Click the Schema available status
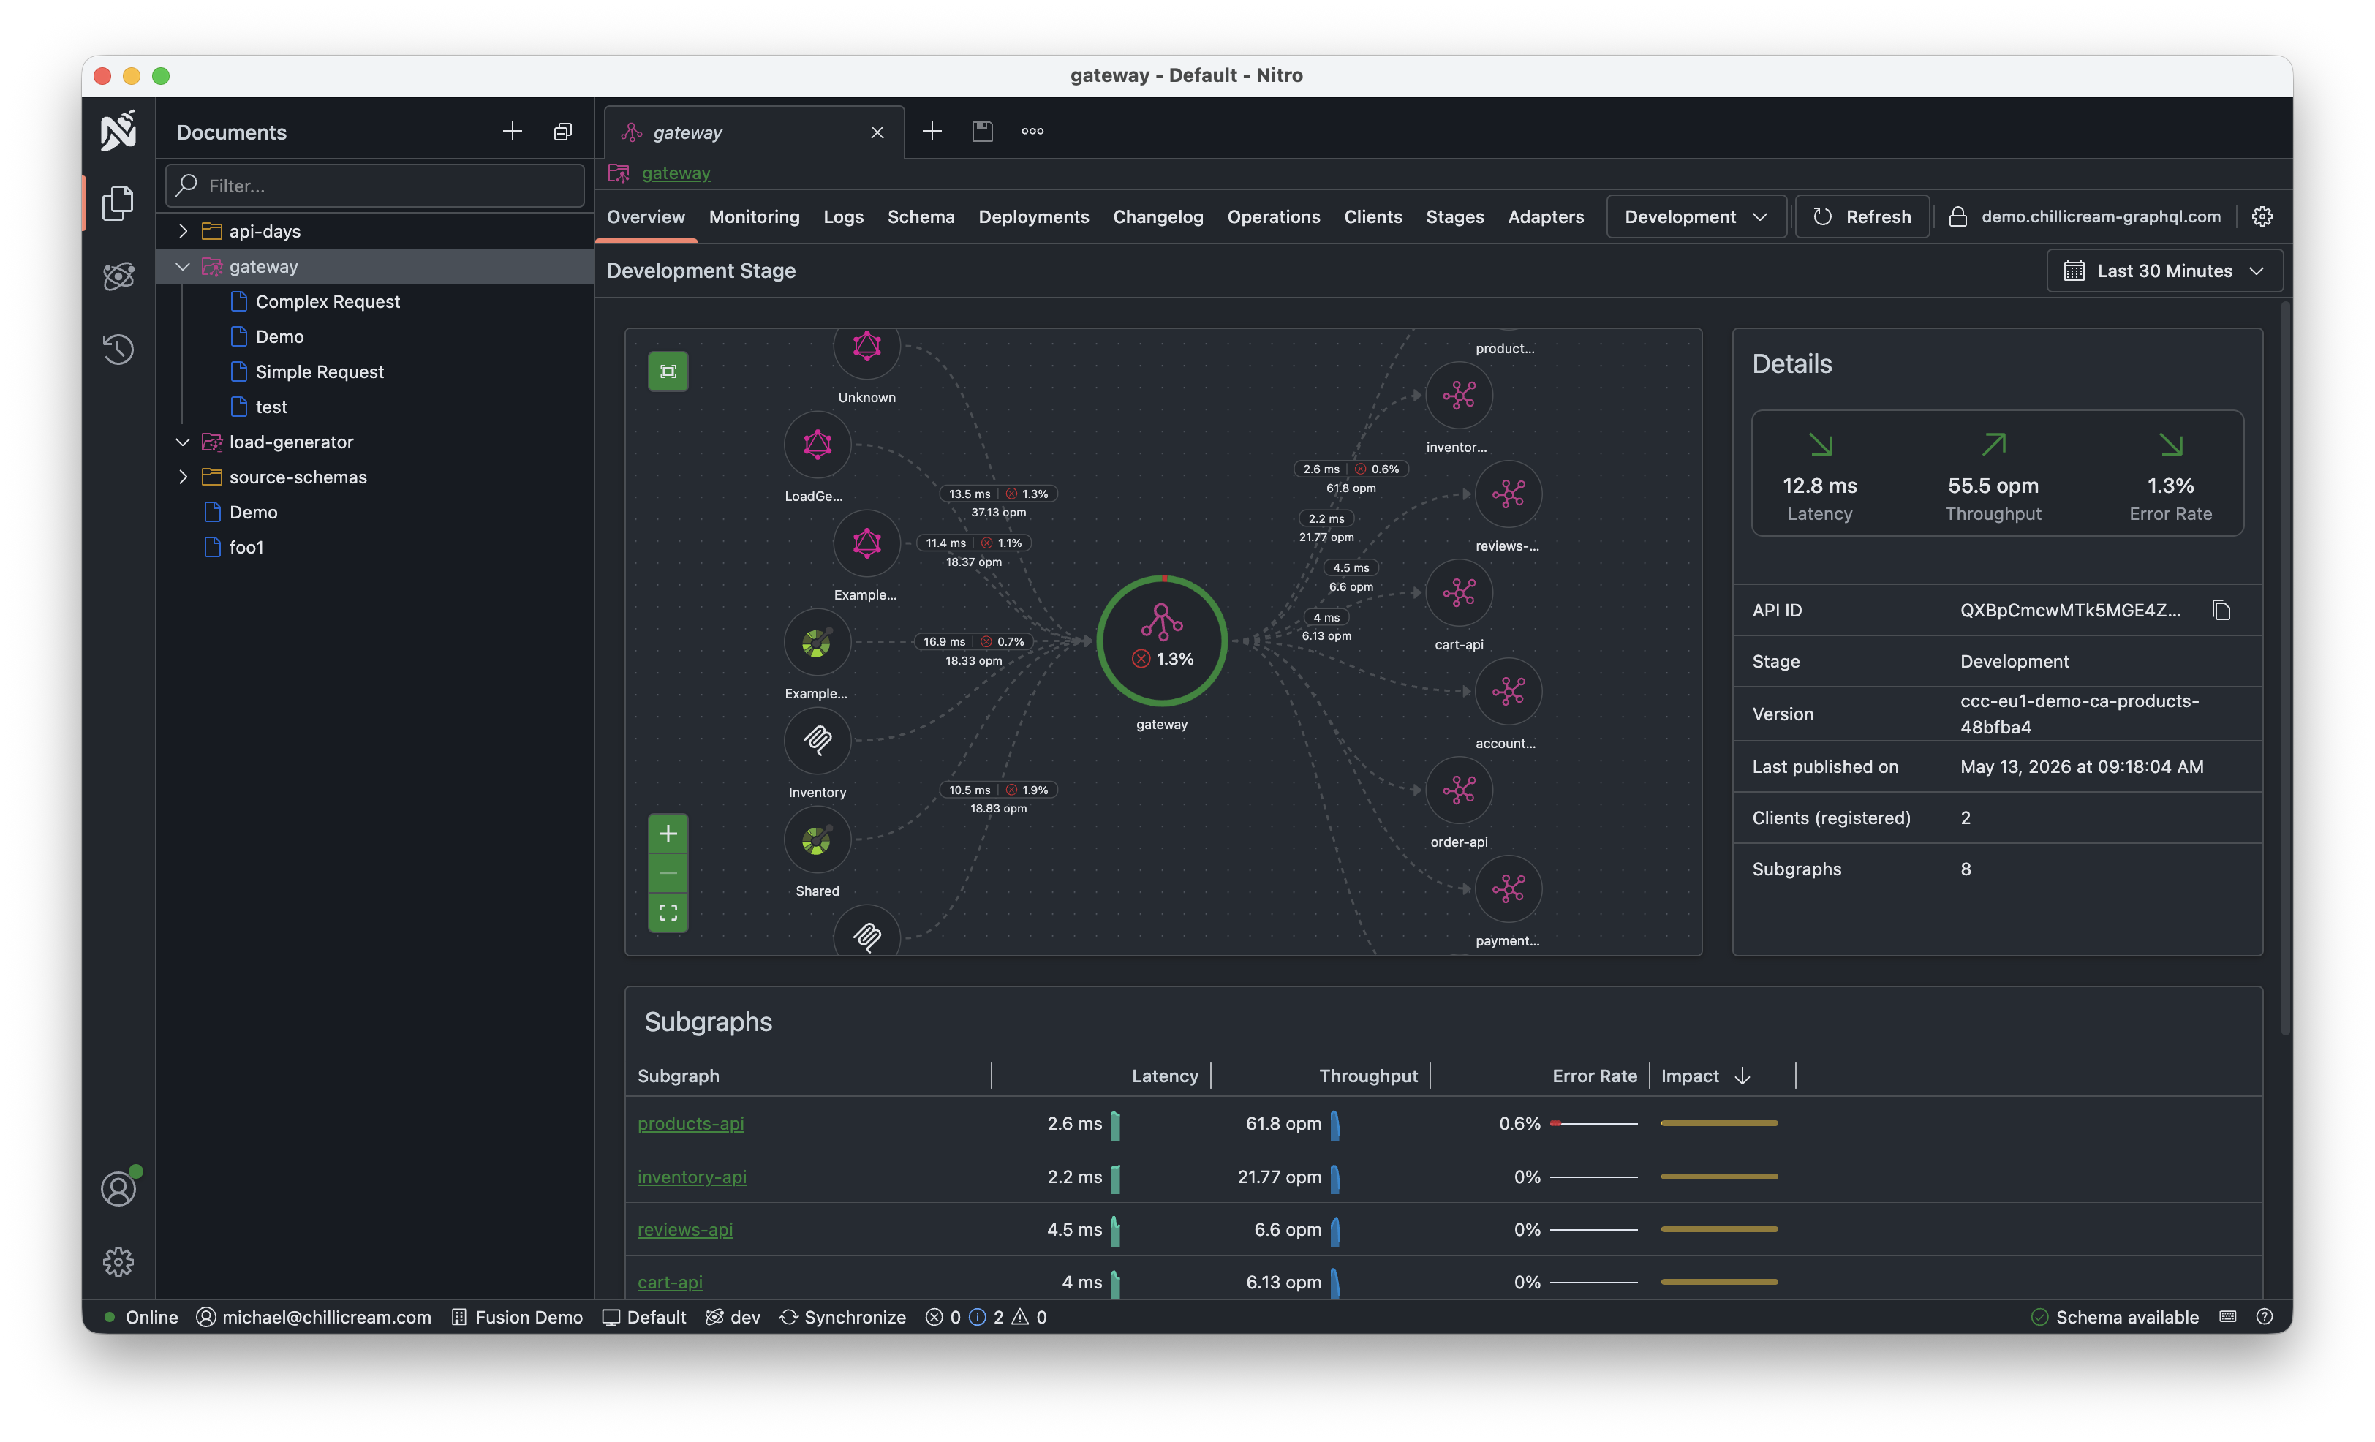 (x=2115, y=1317)
